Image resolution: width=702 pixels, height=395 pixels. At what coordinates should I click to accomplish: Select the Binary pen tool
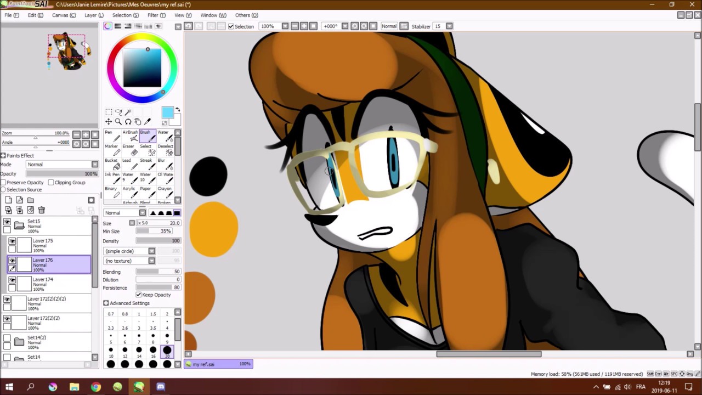pyautogui.click(x=112, y=192)
